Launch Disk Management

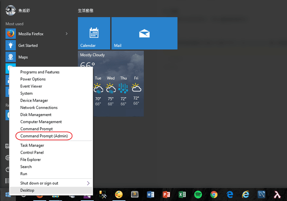(36, 115)
